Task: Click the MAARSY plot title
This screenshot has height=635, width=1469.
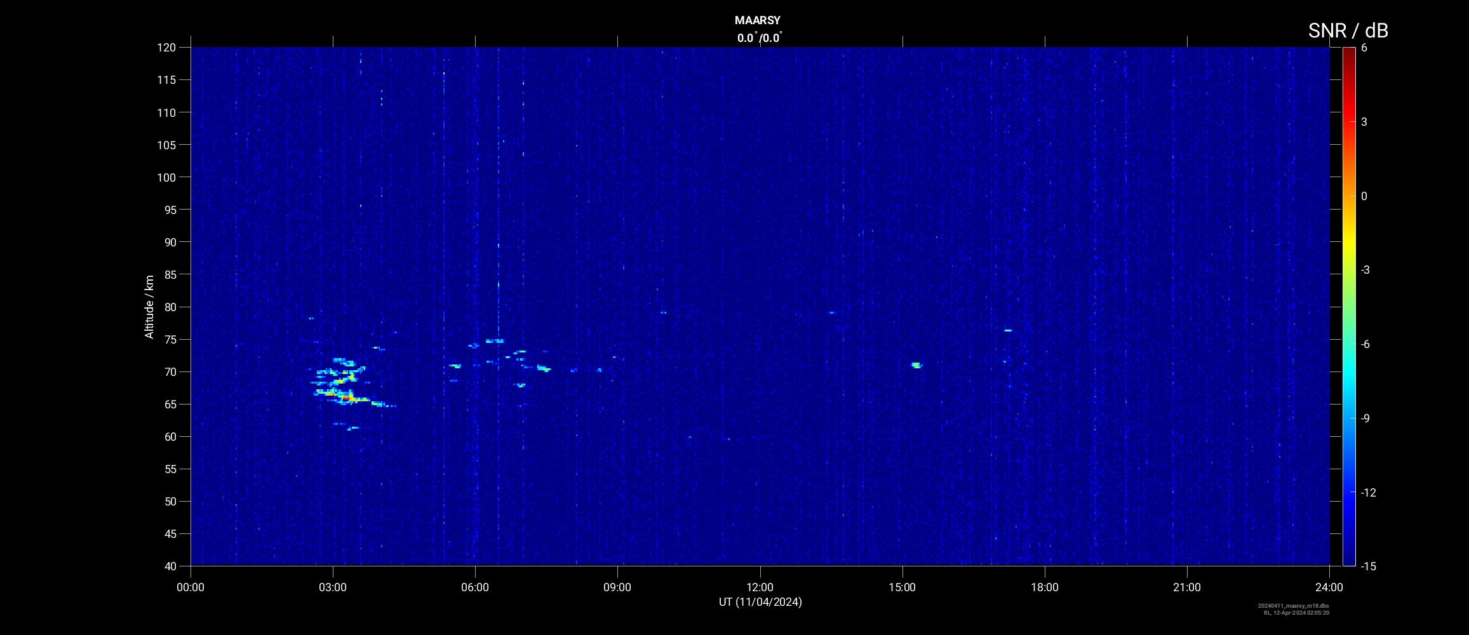Action: click(757, 20)
